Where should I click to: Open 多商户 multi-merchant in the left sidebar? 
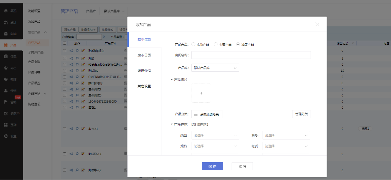pyautogui.click(x=11, y=114)
